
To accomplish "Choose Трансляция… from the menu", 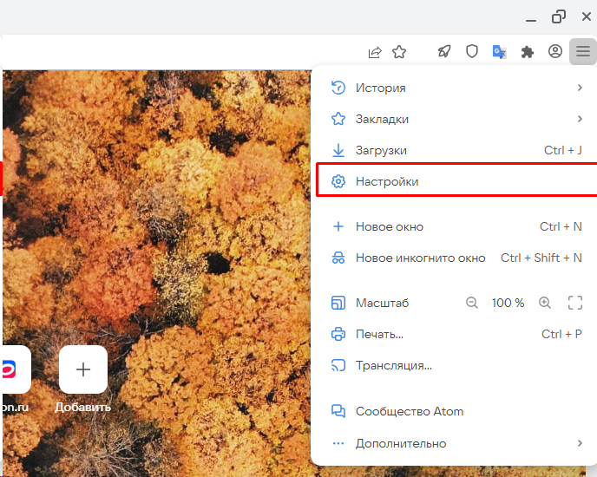I will [456, 365].
